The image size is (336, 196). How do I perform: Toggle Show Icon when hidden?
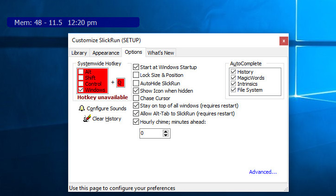[x=136, y=91]
